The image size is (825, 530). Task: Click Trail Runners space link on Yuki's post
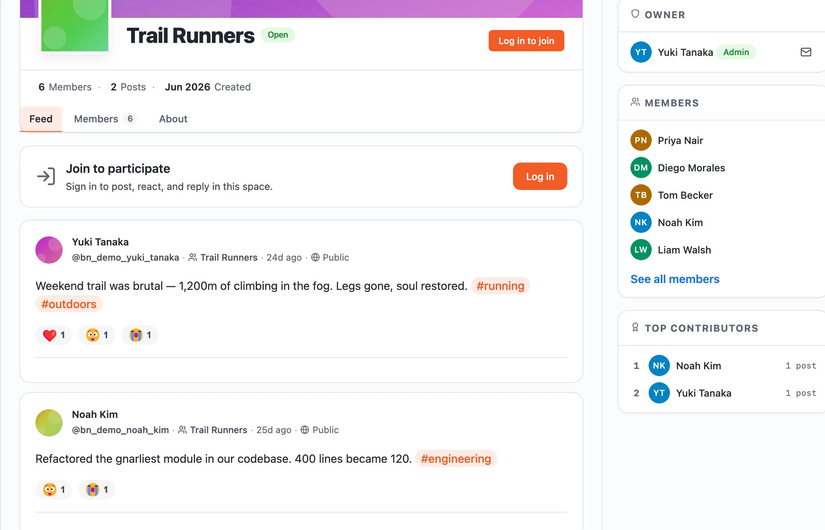[x=229, y=257]
